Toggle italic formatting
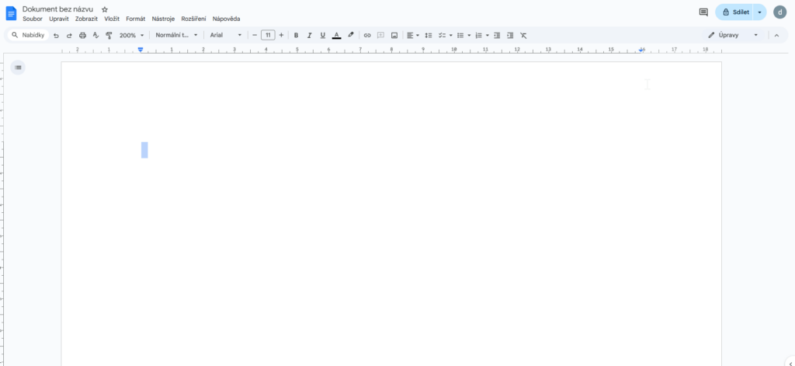This screenshot has width=795, height=366. click(309, 35)
